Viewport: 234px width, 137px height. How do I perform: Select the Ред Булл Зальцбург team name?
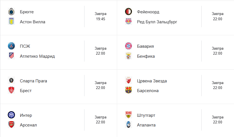(157, 22)
